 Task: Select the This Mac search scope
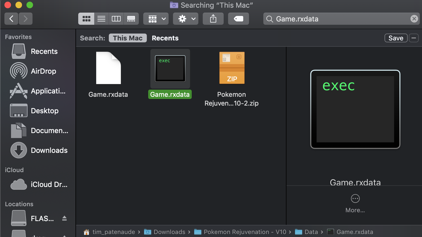(x=128, y=38)
